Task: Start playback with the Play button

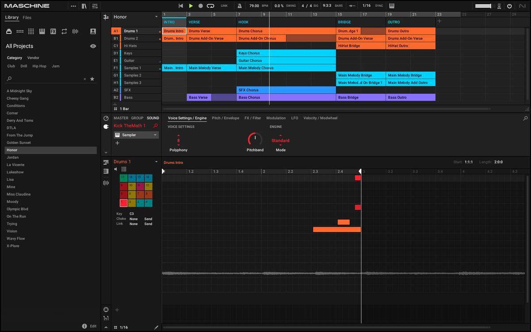Action: pos(191,6)
